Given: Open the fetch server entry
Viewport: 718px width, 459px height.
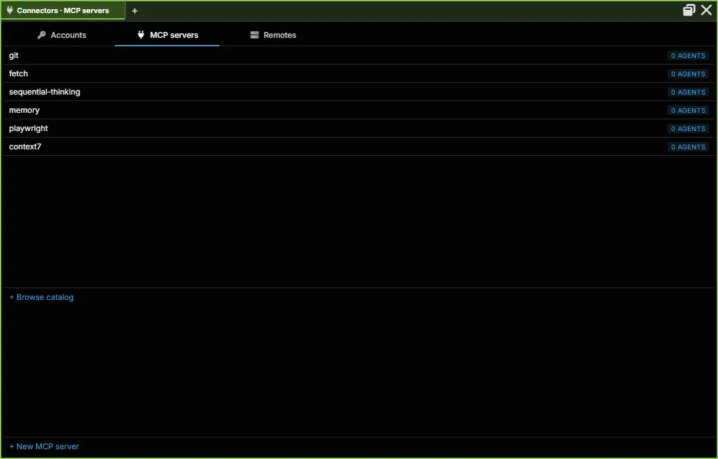Looking at the screenshot, I should 359,74.
